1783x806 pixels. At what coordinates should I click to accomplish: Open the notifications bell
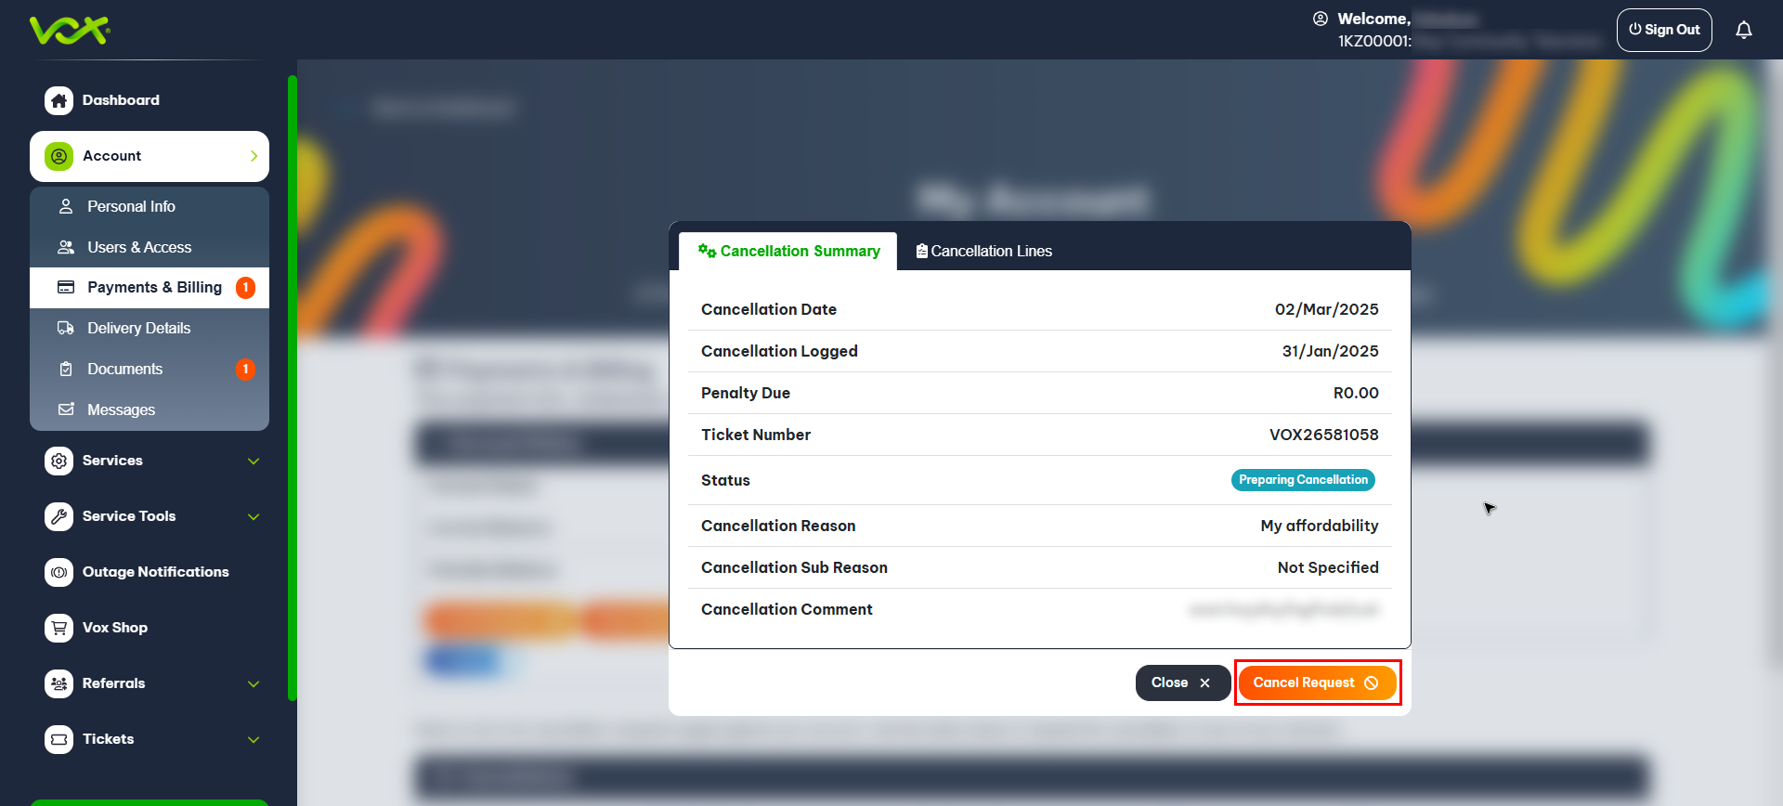1743,30
